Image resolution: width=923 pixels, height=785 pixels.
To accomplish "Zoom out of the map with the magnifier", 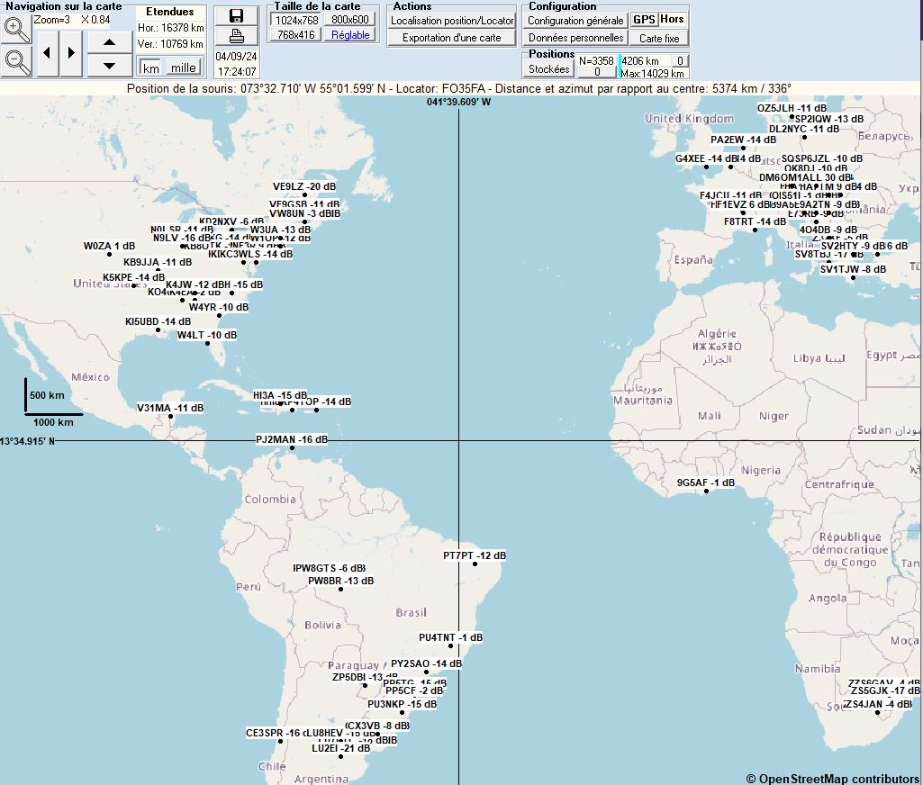I will (16, 61).
